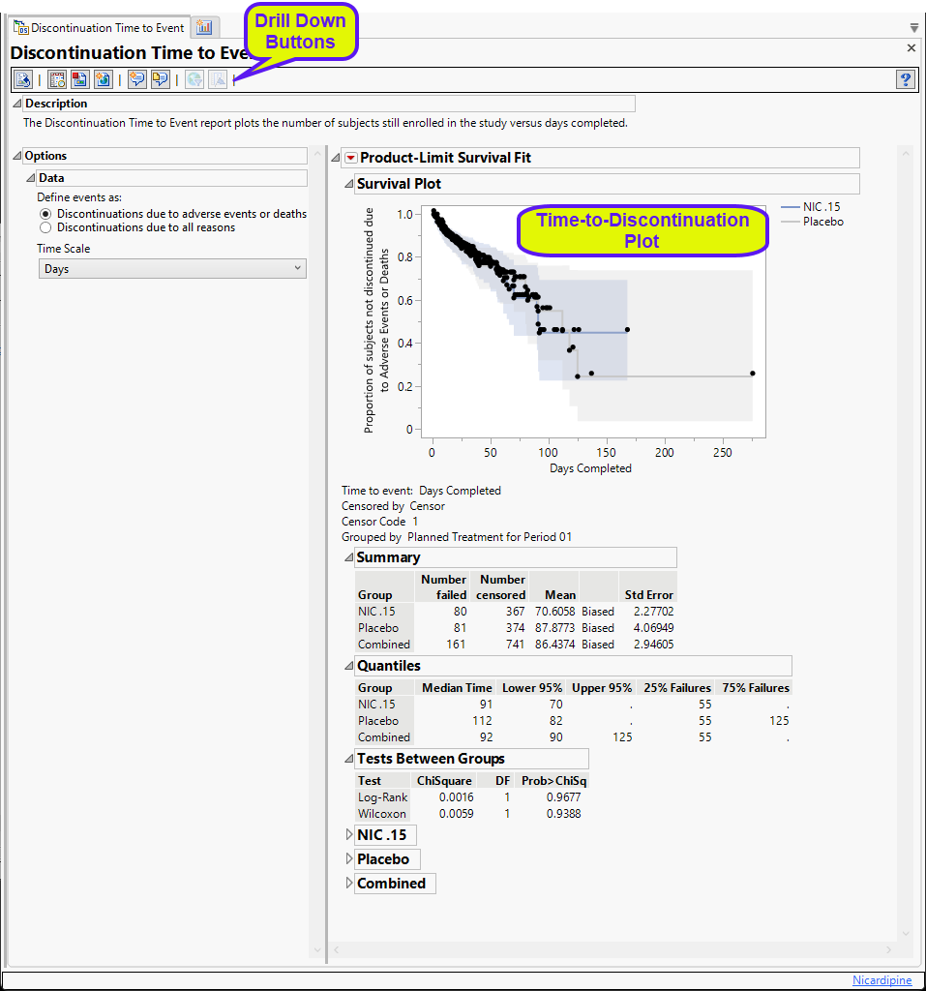Collapse the Description section
This screenshot has width=926, height=991.
[17, 103]
